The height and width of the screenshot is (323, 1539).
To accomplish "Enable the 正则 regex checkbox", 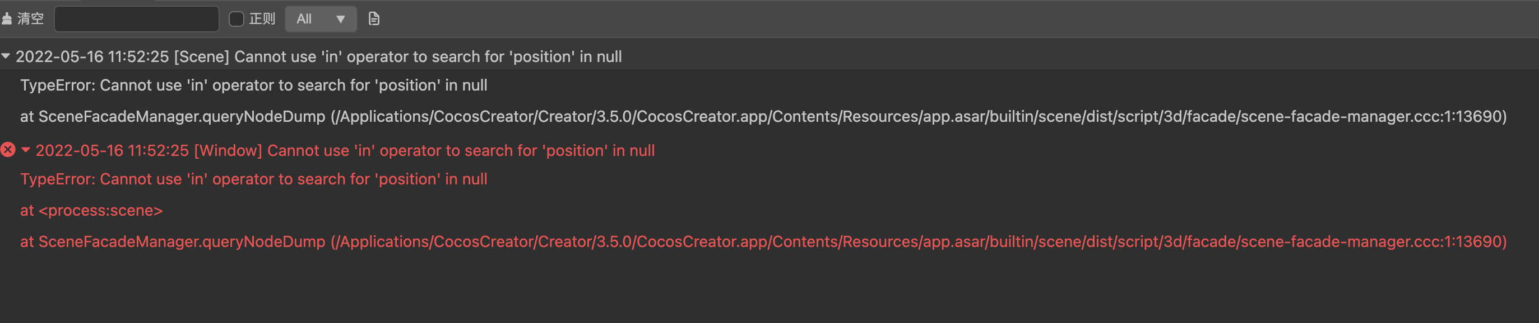I will (x=237, y=19).
